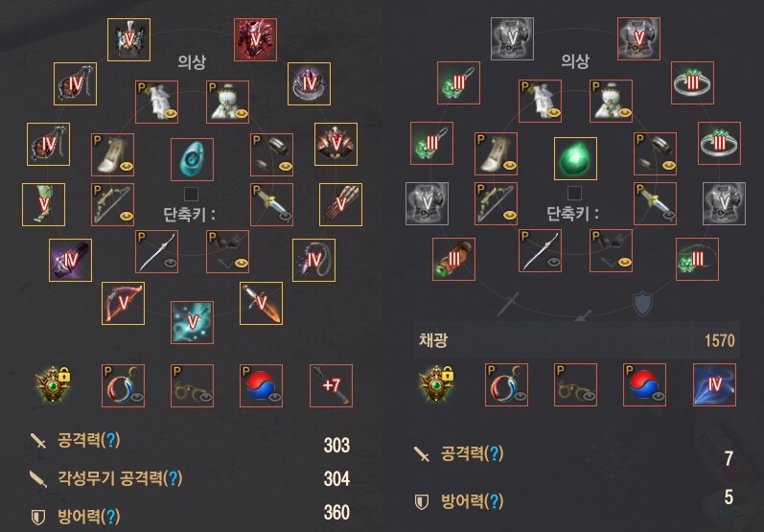764x532 pixels.
Task: Toggle eye visibility on the right panel dagger costume
Action: click(x=668, y=215)
